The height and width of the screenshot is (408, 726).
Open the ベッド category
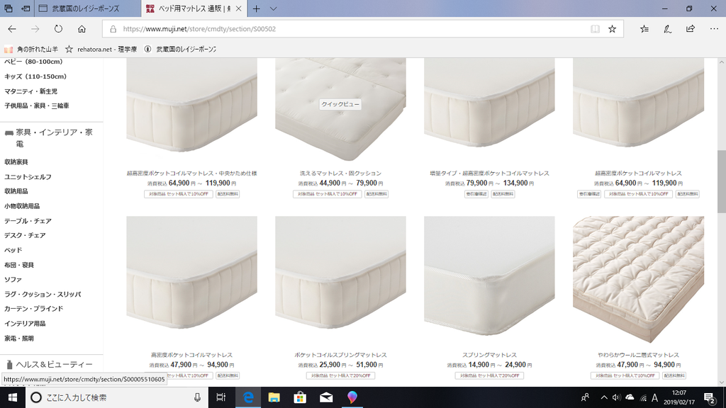(13, 250)
